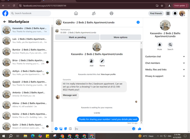Open Windows notification center icon

(x=185, y=136)
